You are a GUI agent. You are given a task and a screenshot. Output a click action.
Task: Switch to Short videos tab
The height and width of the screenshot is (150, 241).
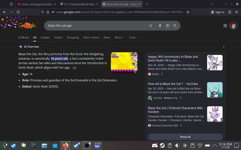[x=91, y=38]
